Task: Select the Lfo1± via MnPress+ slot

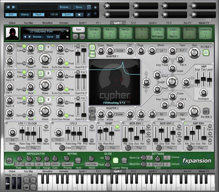Action: 157,33
